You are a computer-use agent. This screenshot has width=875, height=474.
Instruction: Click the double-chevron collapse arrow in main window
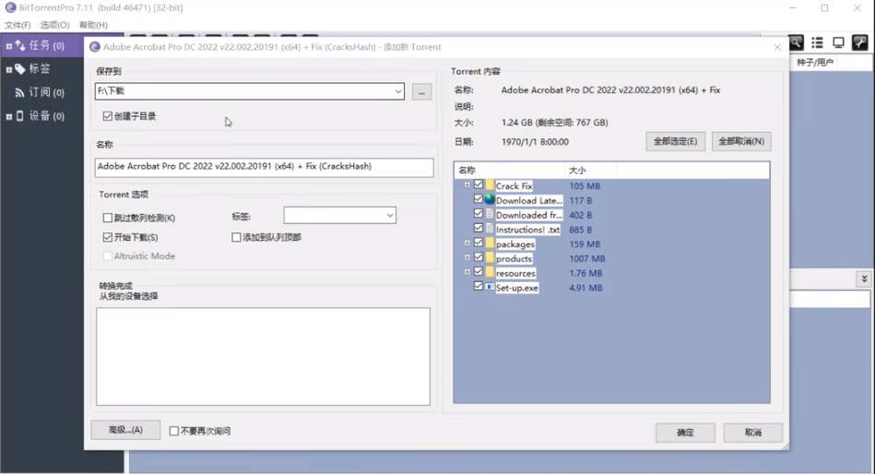pyautogui.click(x=864, y=278)
